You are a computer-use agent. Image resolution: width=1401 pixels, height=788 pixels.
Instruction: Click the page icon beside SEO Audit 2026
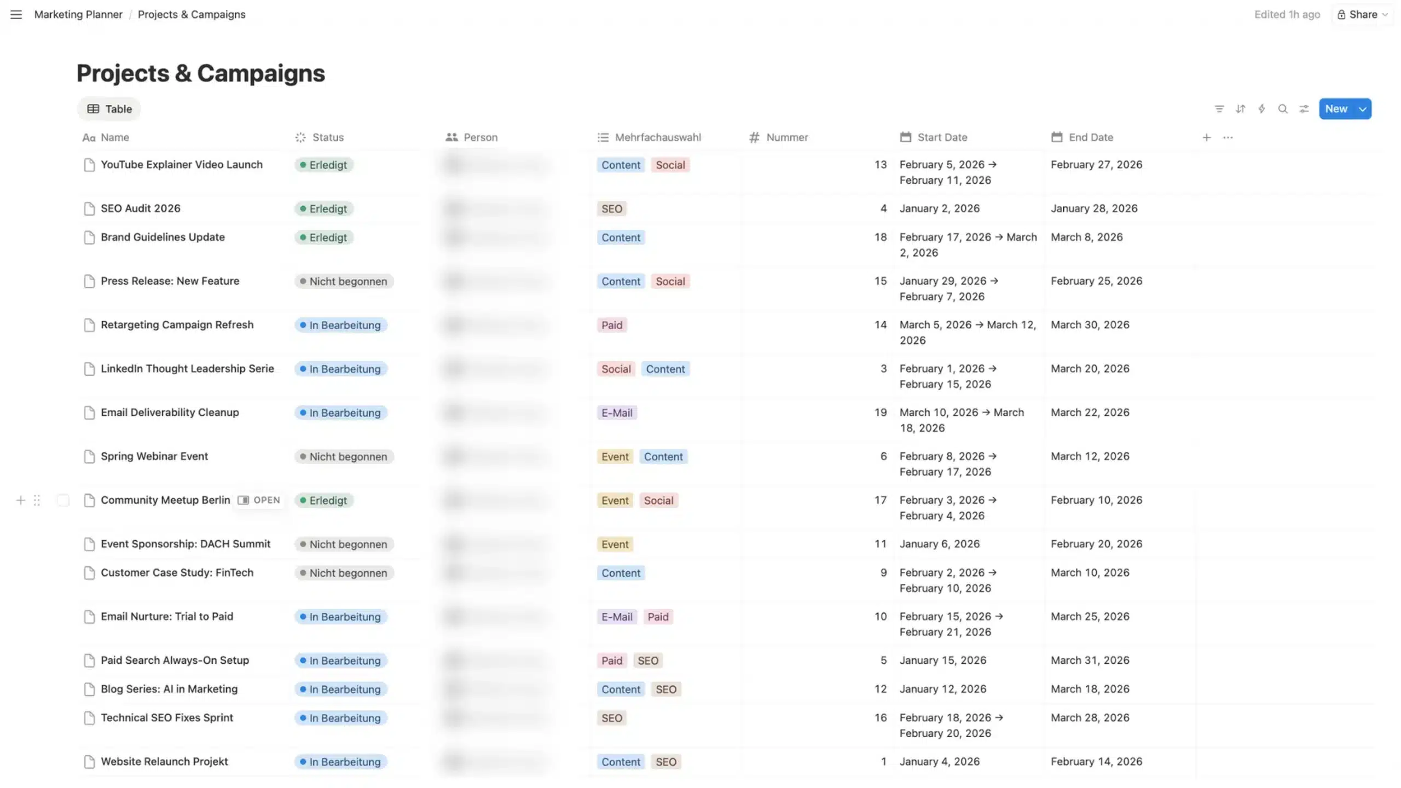click(x=90, y=208)
